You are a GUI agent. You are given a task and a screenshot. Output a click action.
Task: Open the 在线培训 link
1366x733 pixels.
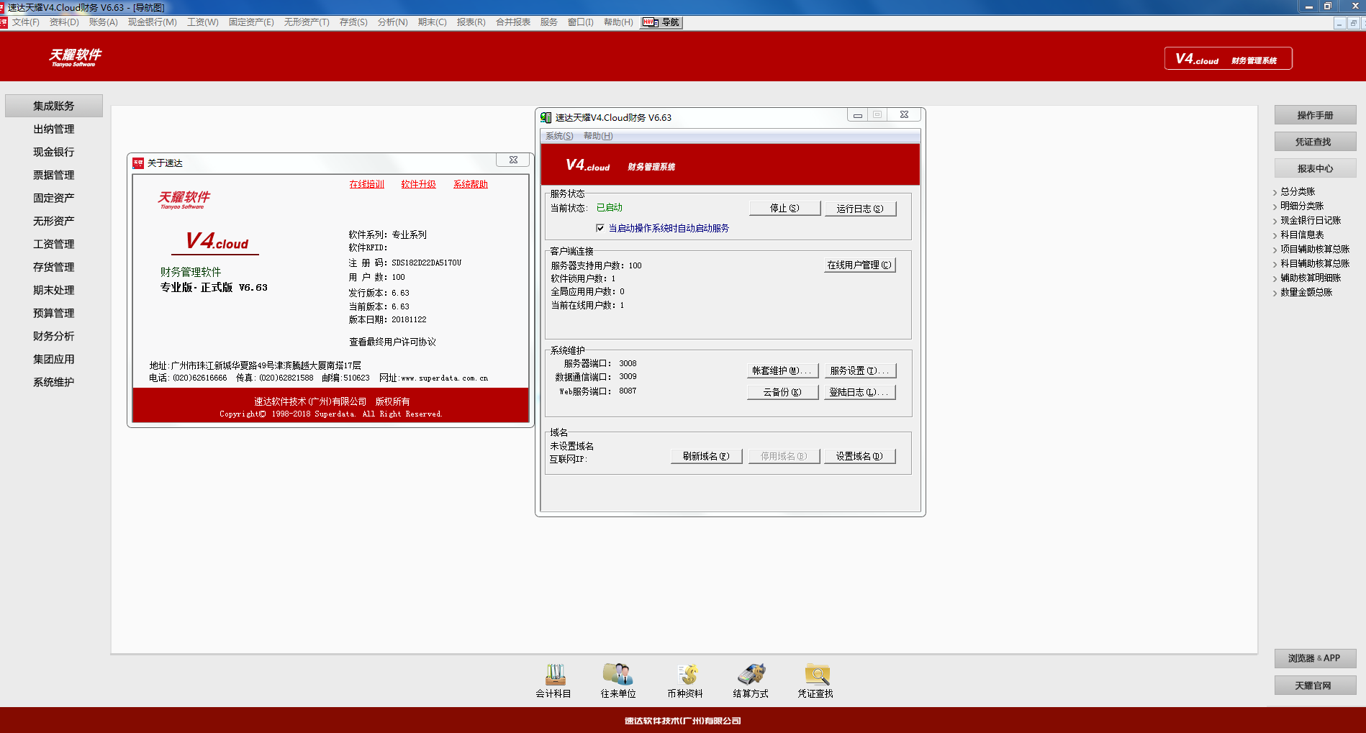click(366, 184)
